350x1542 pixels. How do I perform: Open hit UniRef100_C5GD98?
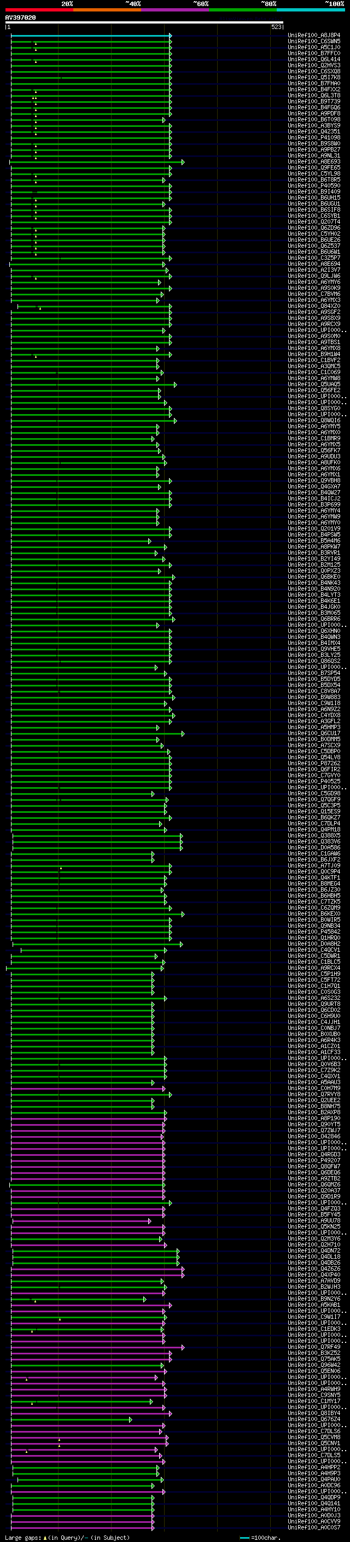pos(314,793)
